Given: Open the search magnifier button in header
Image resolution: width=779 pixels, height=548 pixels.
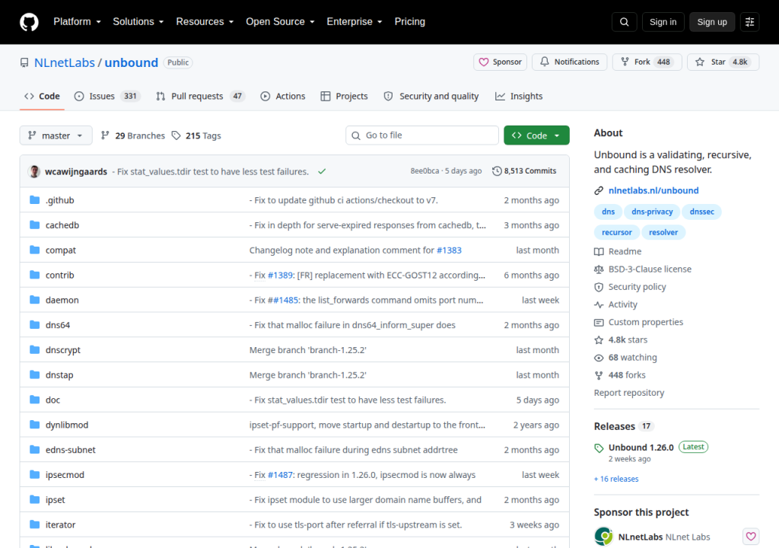Looking at the screenshot, I should pos(625,22).
